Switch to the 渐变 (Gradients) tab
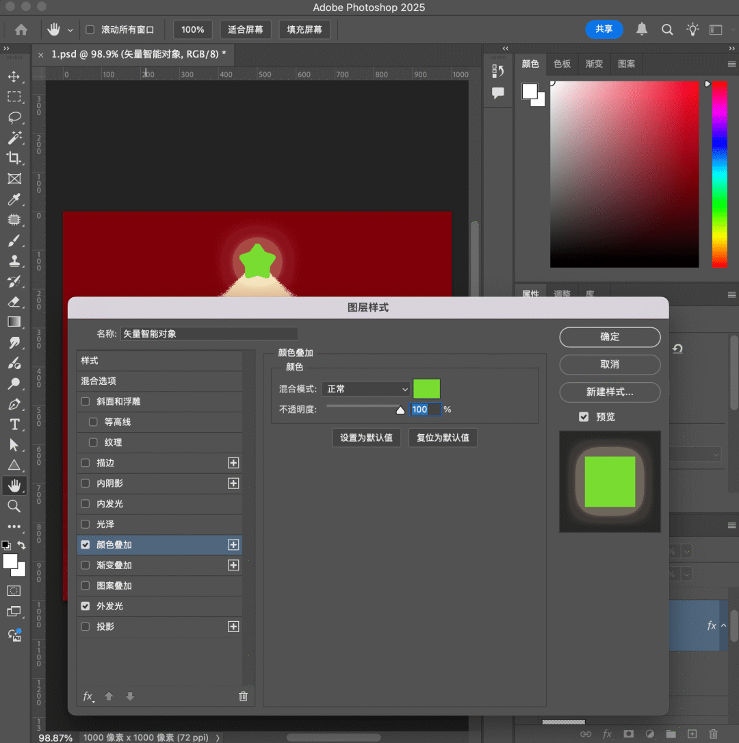The image size is (739, 743). (x=594, y=64)
